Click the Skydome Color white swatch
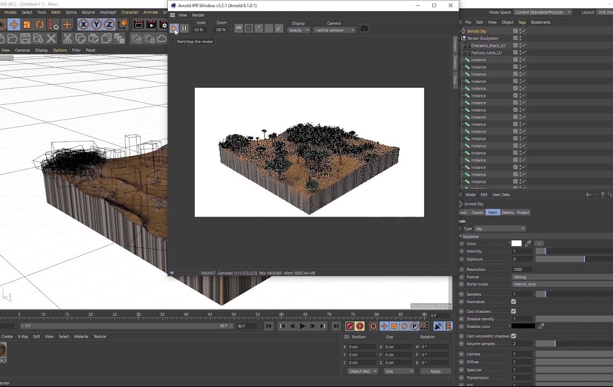This screenshot has height=387, width=613. tap(516, 244)
